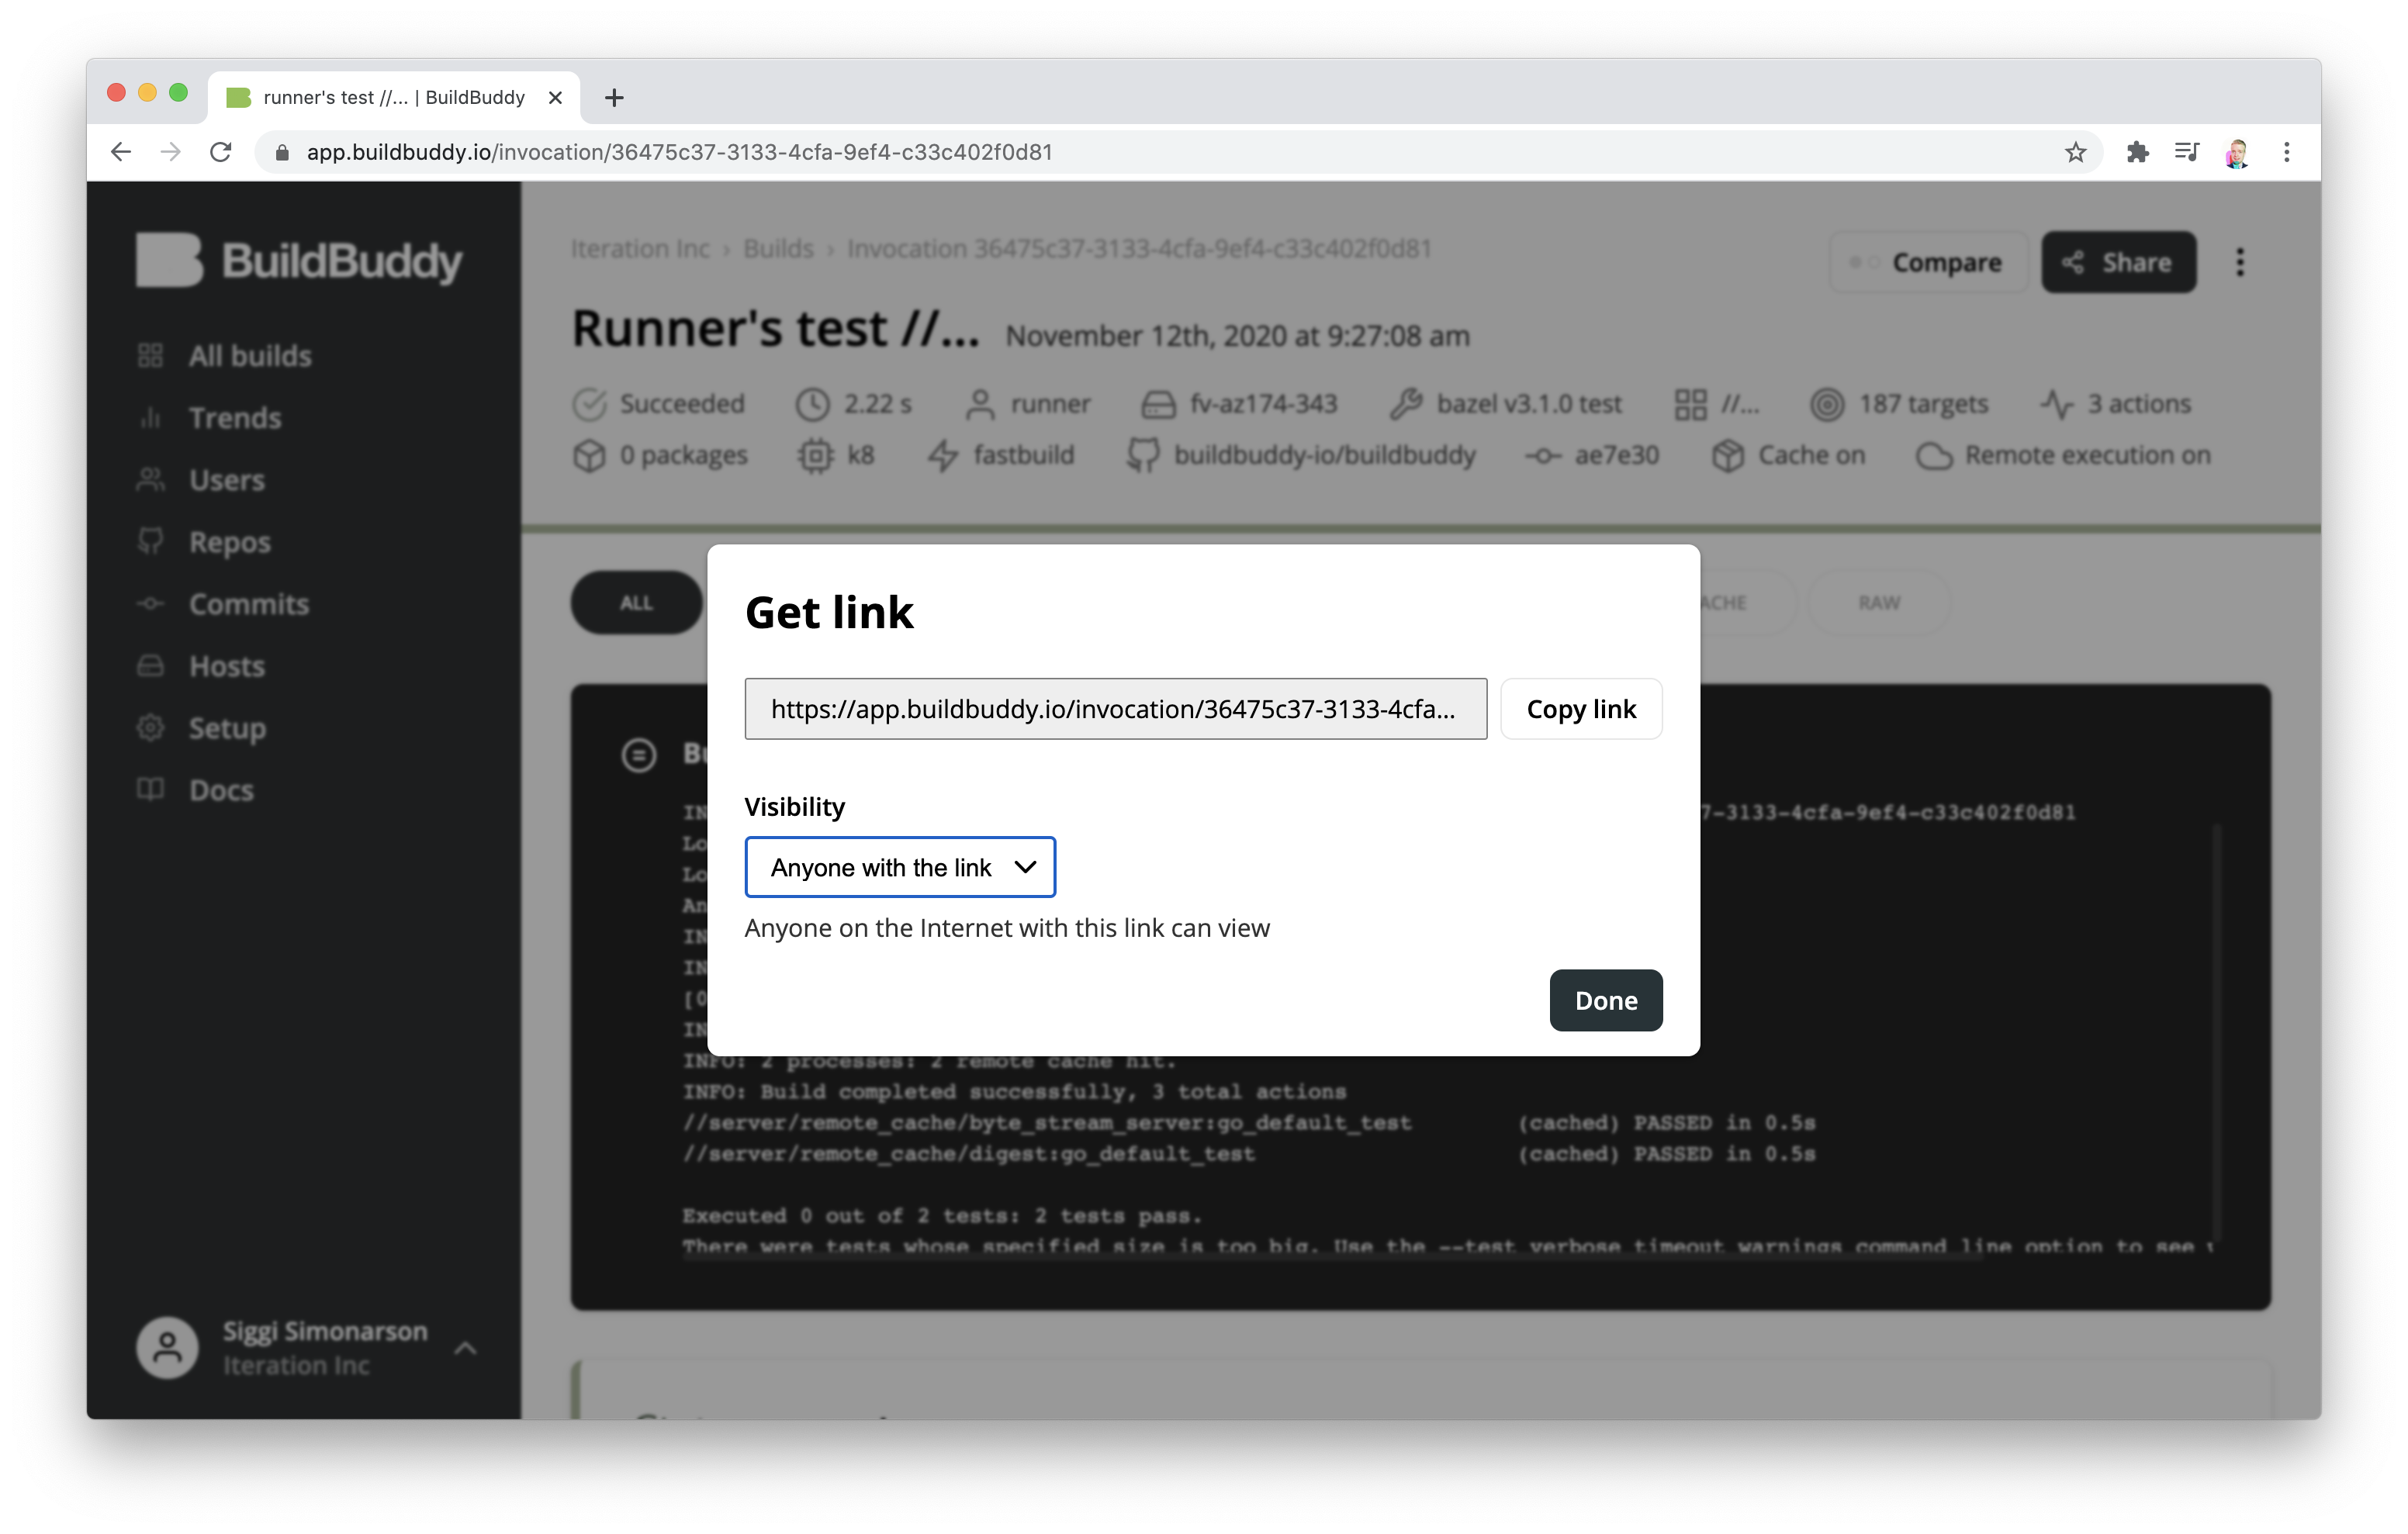Open Users page in sidebar
This screenshot has width=2408, height=1534.
pos(201,480)
